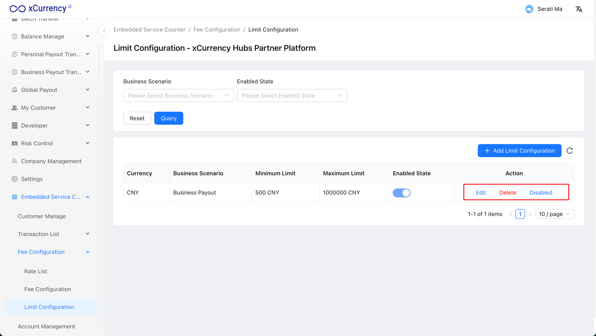Open the Enabled State dropdown
The image size is (596, 336).
point(292,96)
